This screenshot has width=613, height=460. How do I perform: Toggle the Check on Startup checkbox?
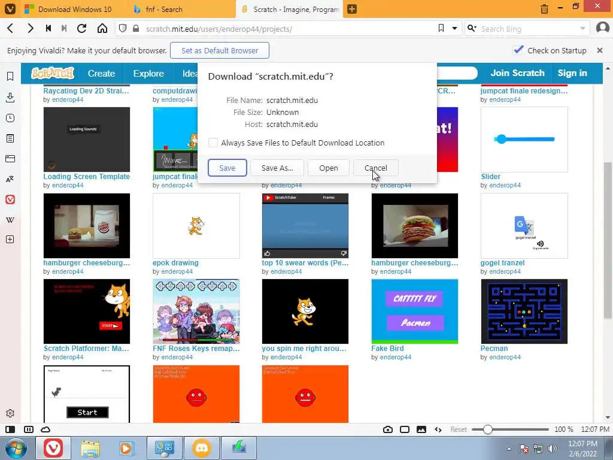[518, 50]
